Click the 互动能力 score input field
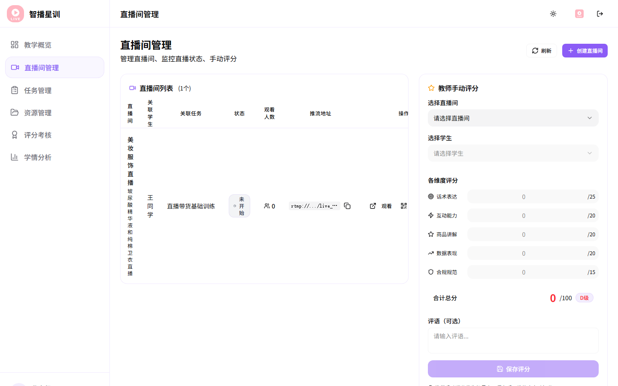 (x=533, y=215)
